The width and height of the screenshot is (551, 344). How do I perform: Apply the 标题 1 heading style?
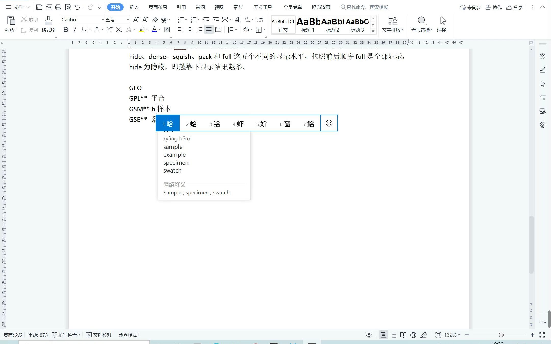(x=308, y=24)
